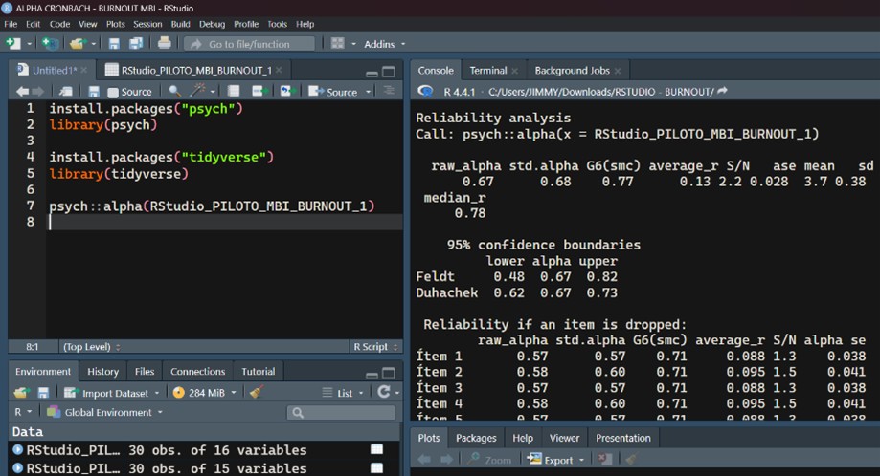This screenshot has width=880, height=476.
Task: Maximize the source editor pane
Action: (x=389, y=72)
